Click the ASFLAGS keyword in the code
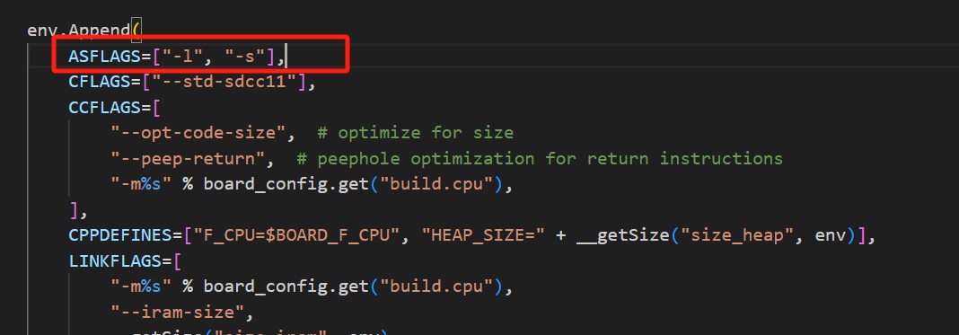Screen dimensions: 959x335 point(104,57)
